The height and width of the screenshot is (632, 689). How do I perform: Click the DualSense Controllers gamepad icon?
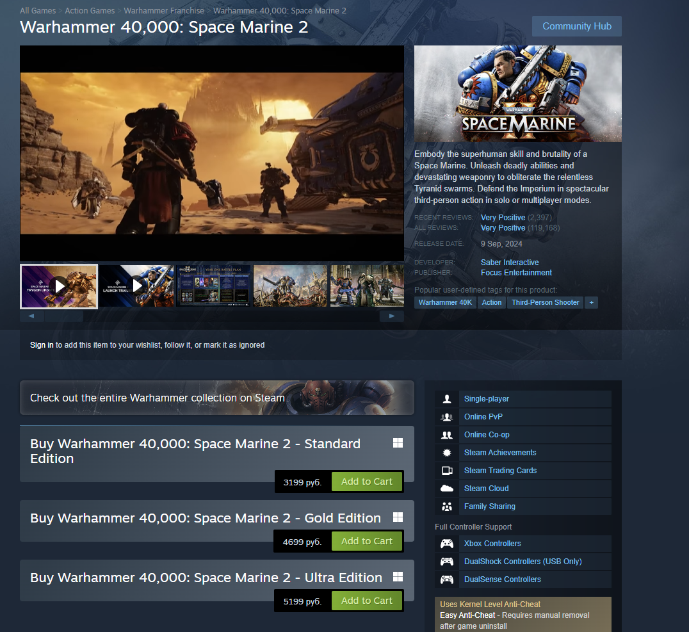pos(447,579)
